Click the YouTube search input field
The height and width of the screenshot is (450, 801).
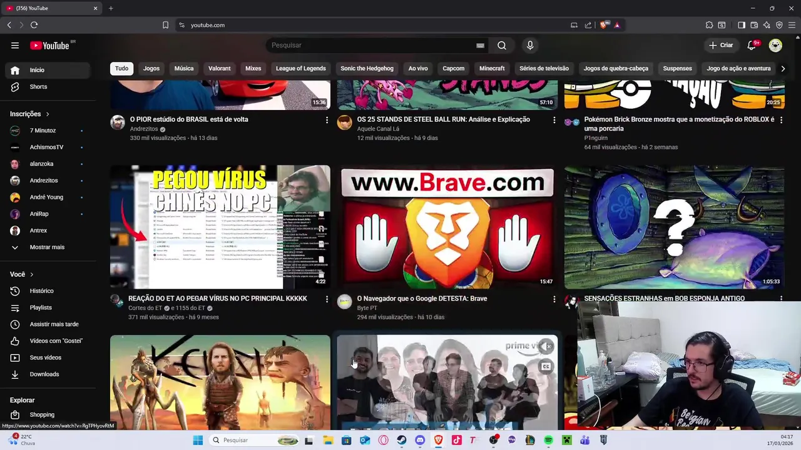[372, 45]
